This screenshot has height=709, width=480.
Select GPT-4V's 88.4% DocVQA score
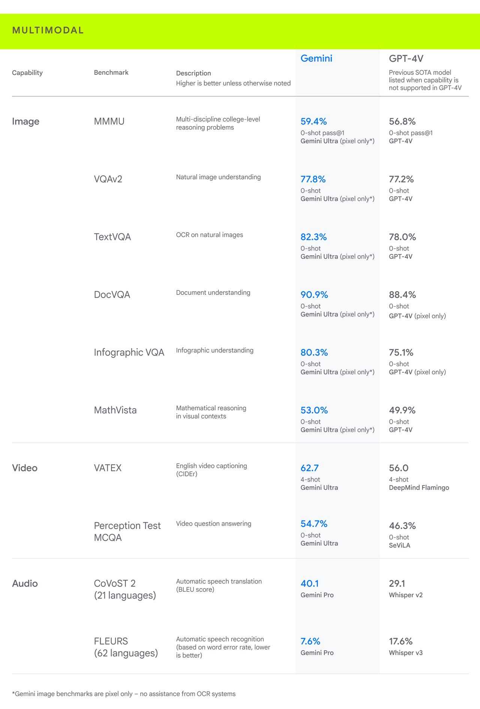(x=402, y=295)
